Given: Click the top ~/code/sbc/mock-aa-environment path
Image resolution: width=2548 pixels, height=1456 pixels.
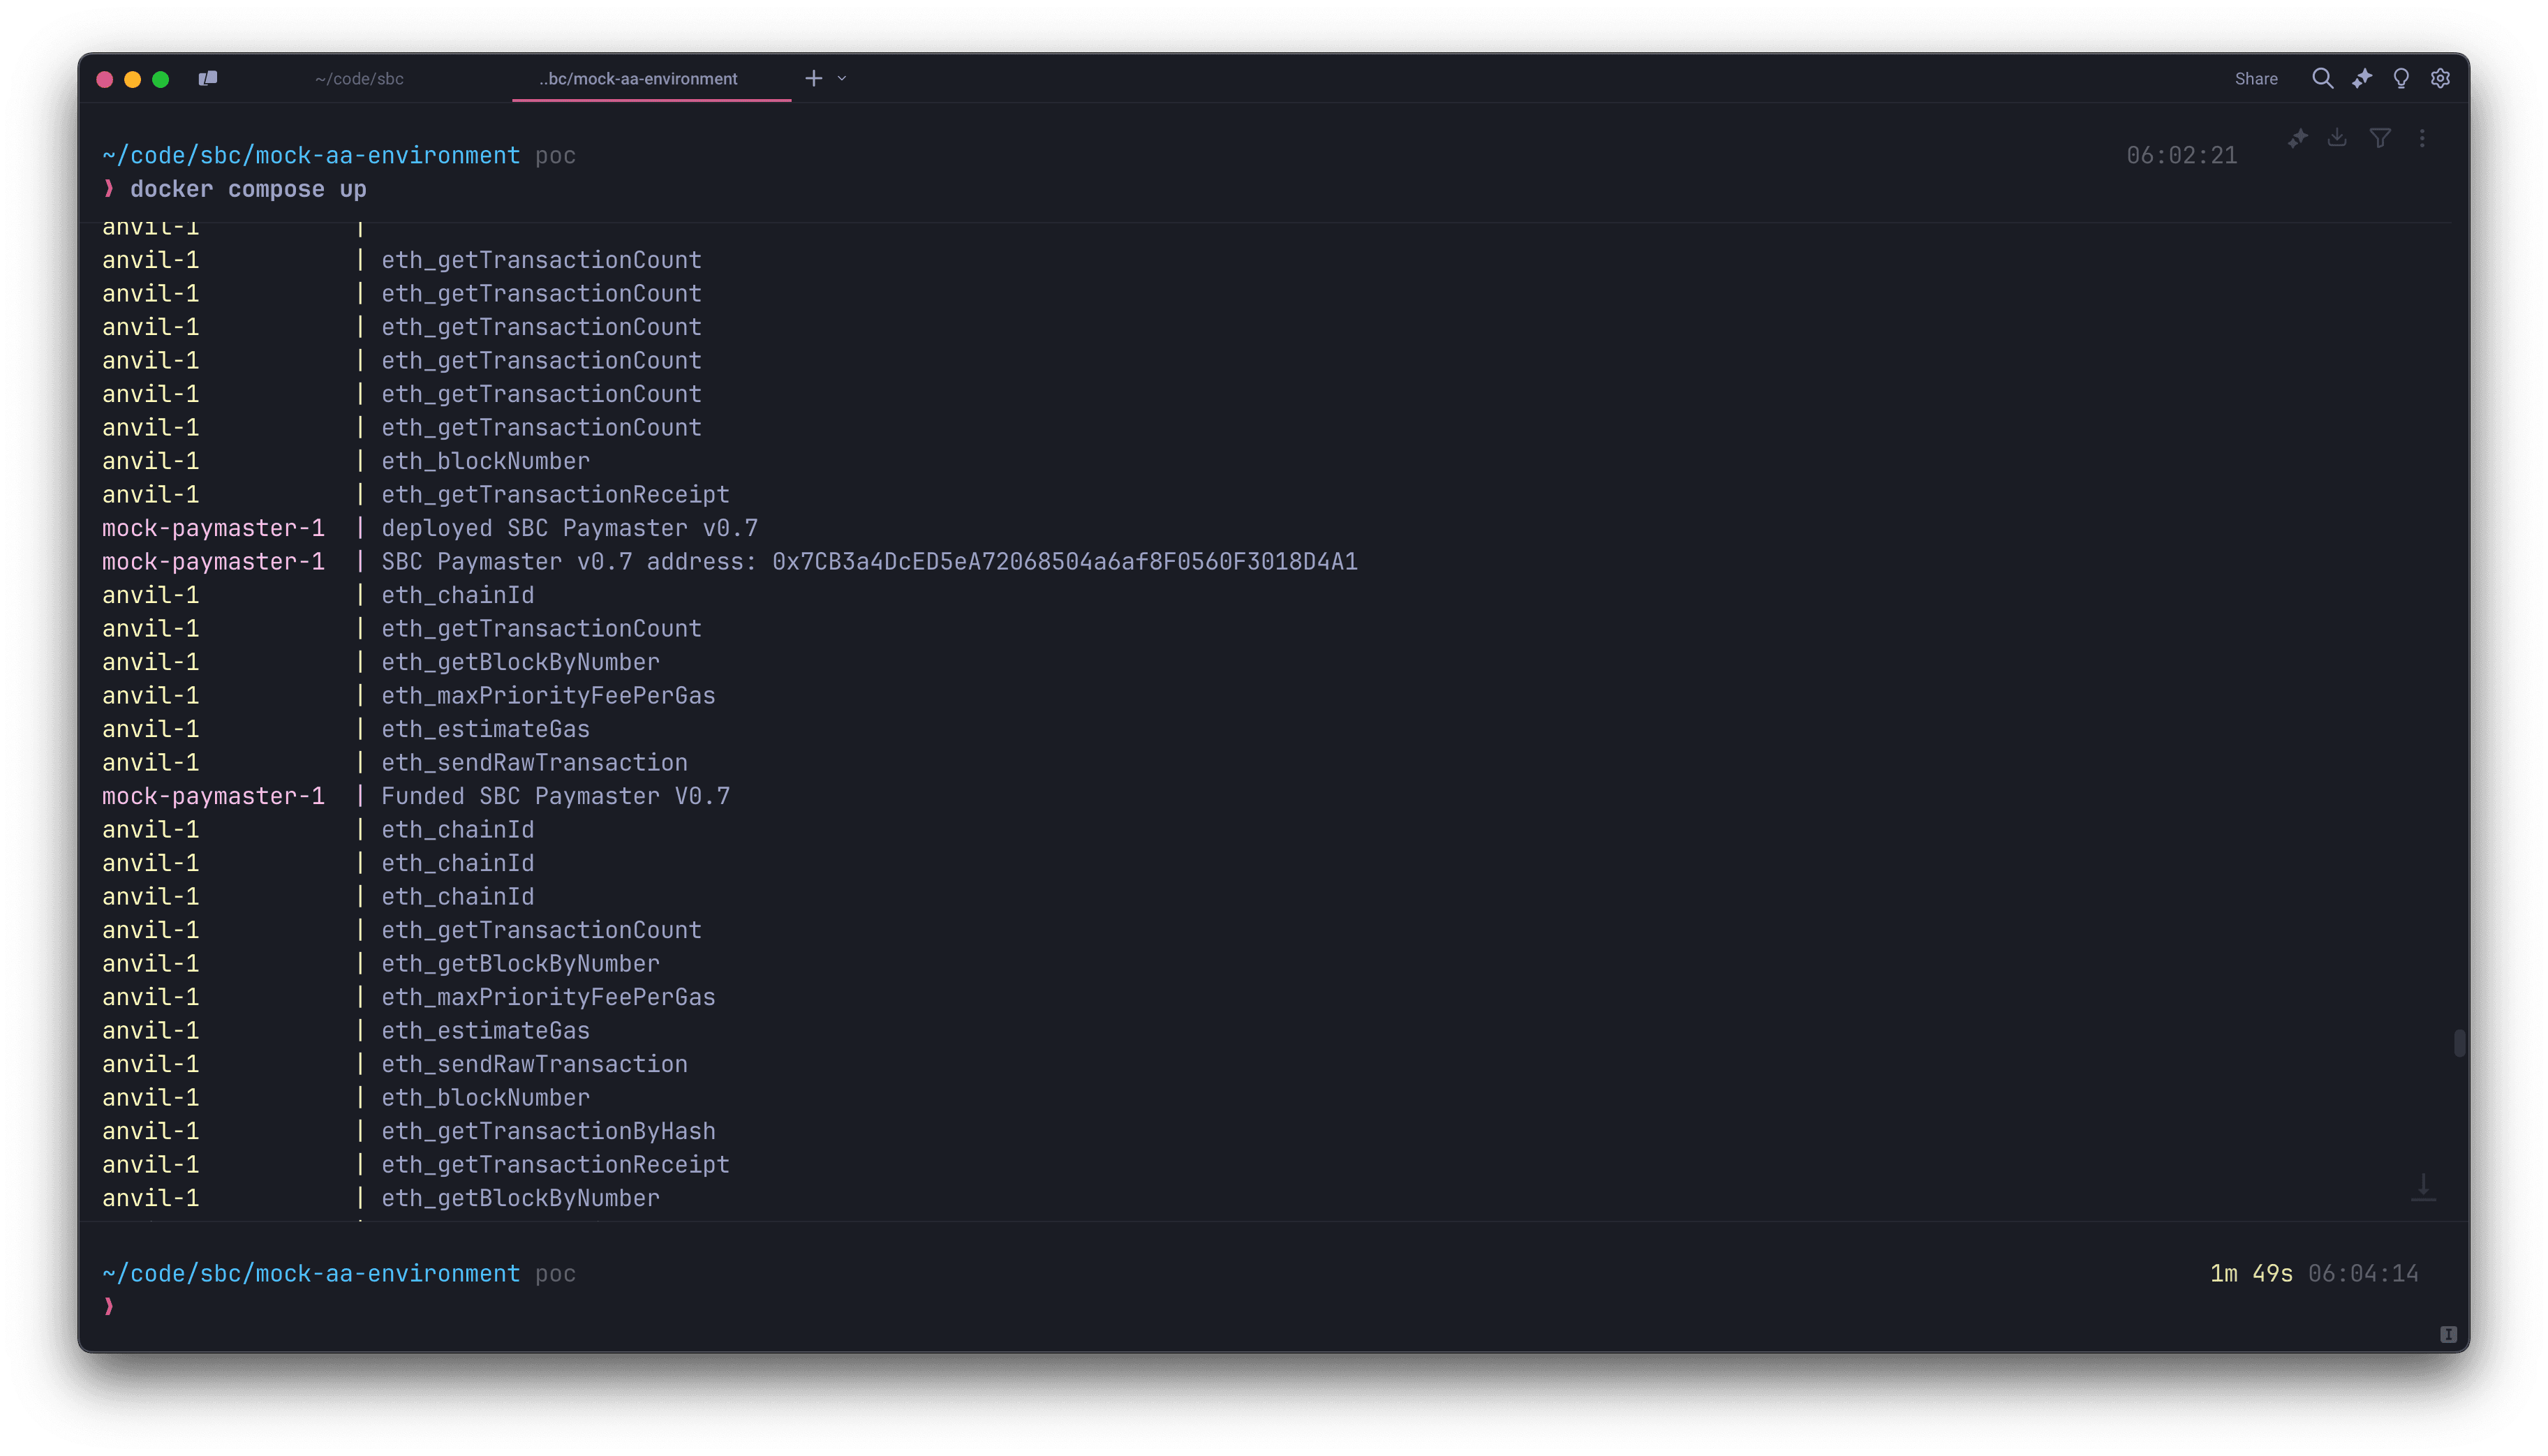Looking at the screenshot, I should click(x=311, y=155).
